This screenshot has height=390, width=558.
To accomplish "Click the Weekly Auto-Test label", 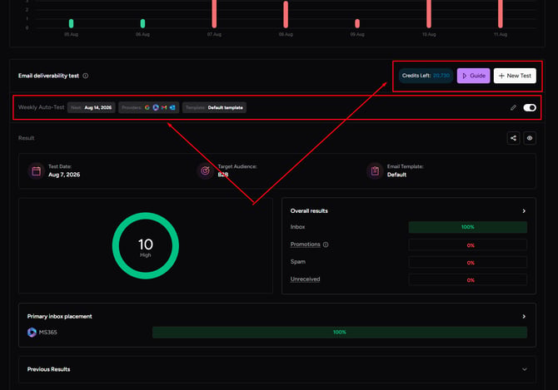I will coord(42,107).
